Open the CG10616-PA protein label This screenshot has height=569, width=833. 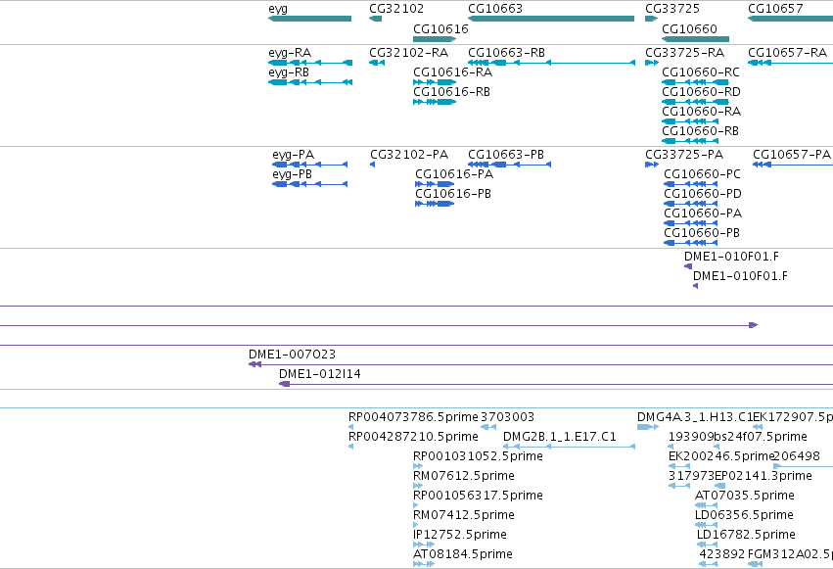tap(454, 174)
